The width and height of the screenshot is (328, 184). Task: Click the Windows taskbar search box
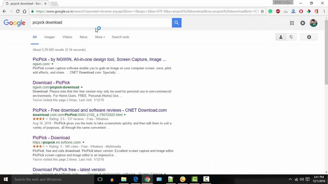(53, 179)
